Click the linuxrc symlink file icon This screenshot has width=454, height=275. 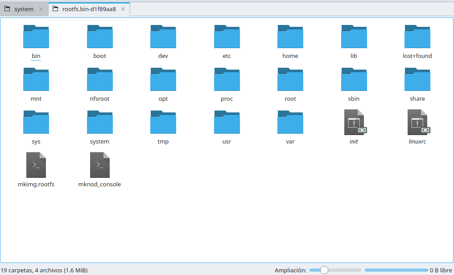[417, 123]
